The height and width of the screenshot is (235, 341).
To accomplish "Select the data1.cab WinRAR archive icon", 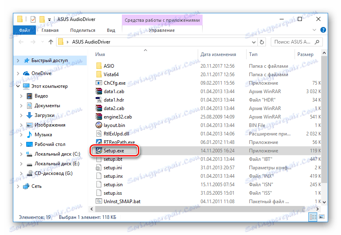I will 99,91.
